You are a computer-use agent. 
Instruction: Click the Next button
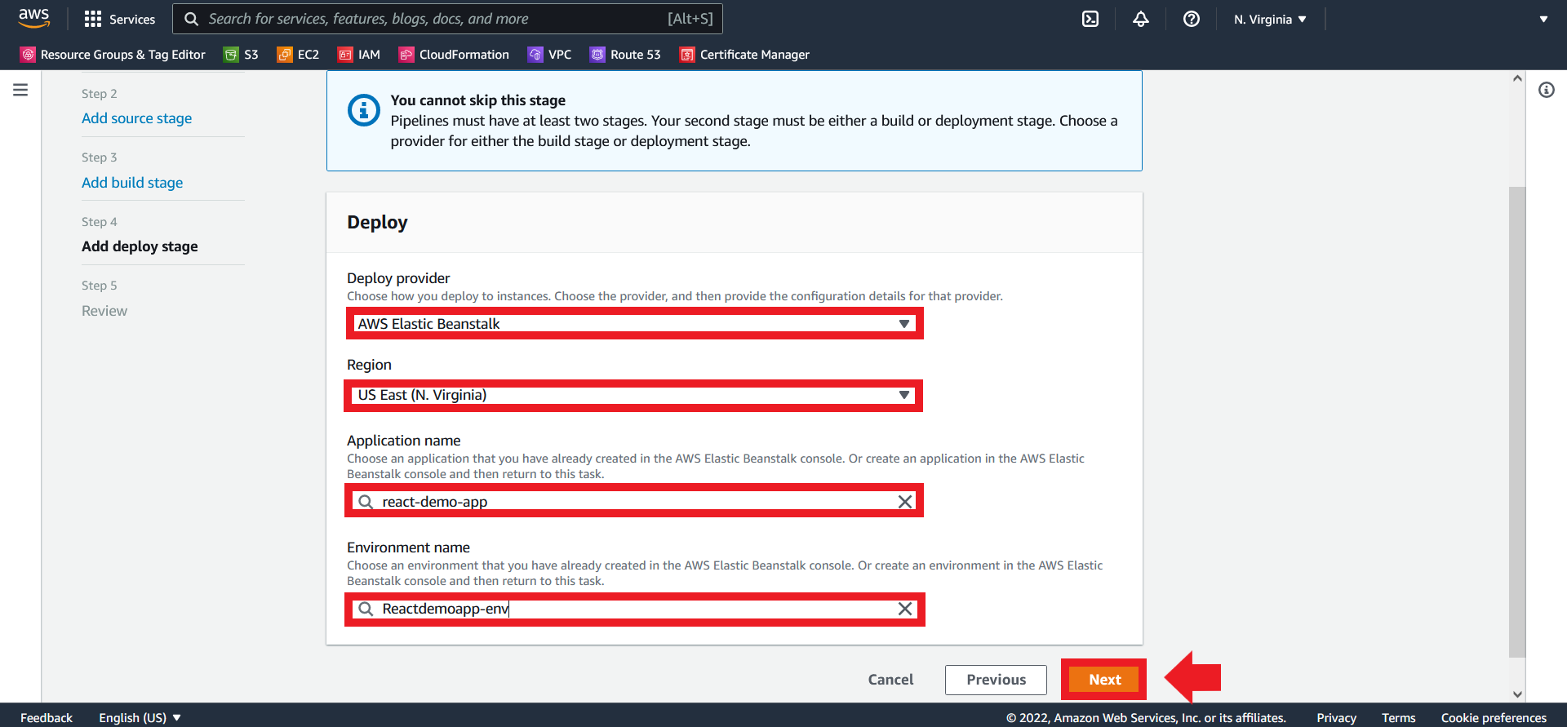click(x=1104, y=680)
